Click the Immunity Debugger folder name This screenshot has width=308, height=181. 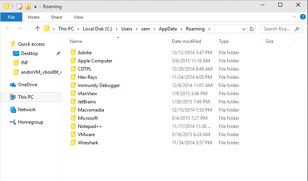[99, 85]
